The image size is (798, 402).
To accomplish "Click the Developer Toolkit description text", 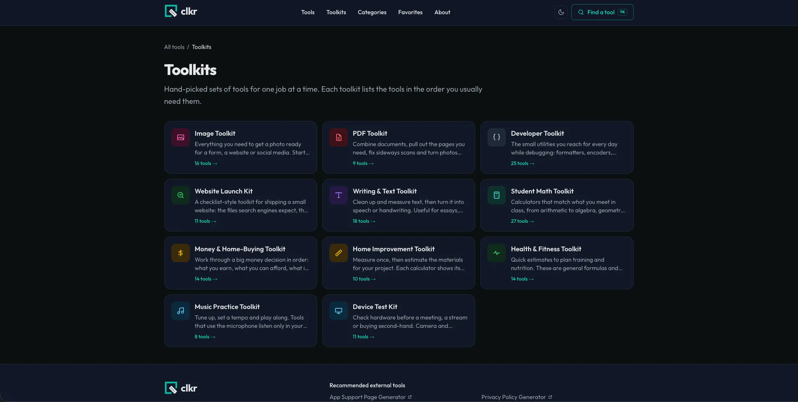I will 564,148.
